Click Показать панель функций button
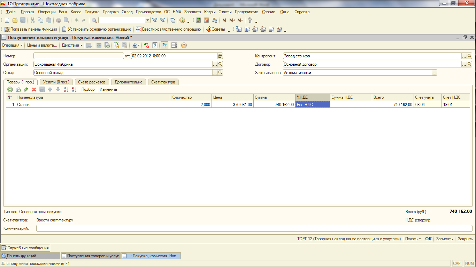The width and height of the screenshot is (476, 267). pyautogui.click(x=31, y=30)
